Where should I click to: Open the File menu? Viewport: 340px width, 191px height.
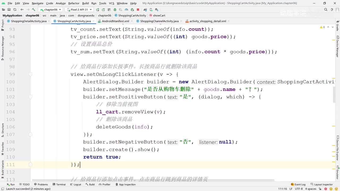point(10,3)
